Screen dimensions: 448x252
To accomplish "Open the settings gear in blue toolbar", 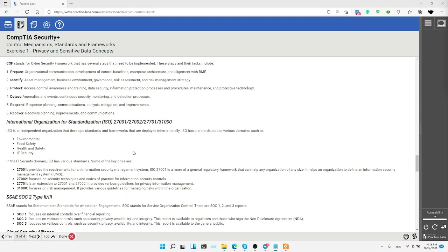I will click(47, 24).
